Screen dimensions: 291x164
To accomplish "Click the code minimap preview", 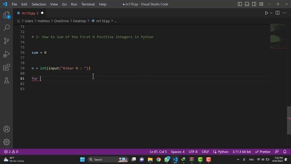I will (278, 36).
